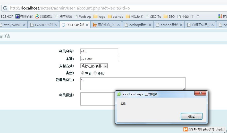The width and height of the screenshot is (227, 133).
Task: Close the 白帽子信息 tab
Action: (213, 25)
